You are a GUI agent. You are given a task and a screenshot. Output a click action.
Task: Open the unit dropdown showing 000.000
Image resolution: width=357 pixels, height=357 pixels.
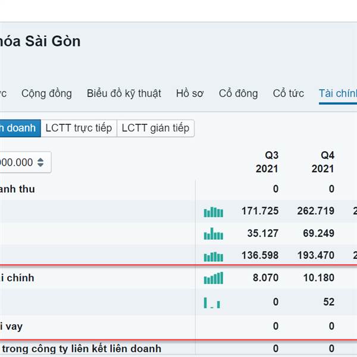pyautogui.click(x=25, y=162)
